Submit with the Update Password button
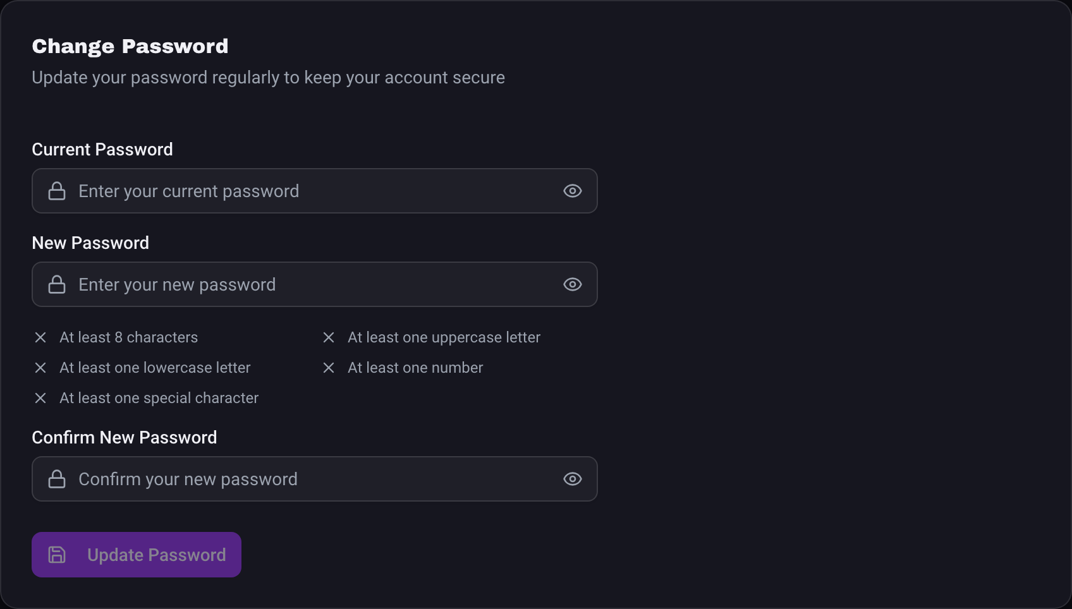This screenshot has width=1072, height=609. pyautogui.click(x=137, y=555)
